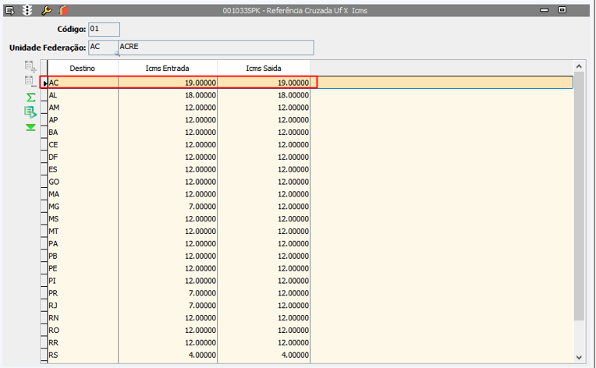Click the Código input field
596x368 pixels.
click(x=104, y=29)
